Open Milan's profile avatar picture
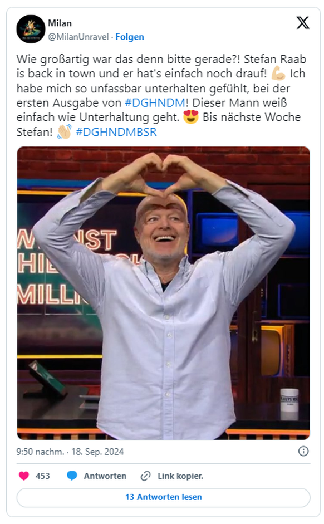Image resolution: width=324 pixels, height=524 pixels. pyautogui.click(x=31, y=29)
